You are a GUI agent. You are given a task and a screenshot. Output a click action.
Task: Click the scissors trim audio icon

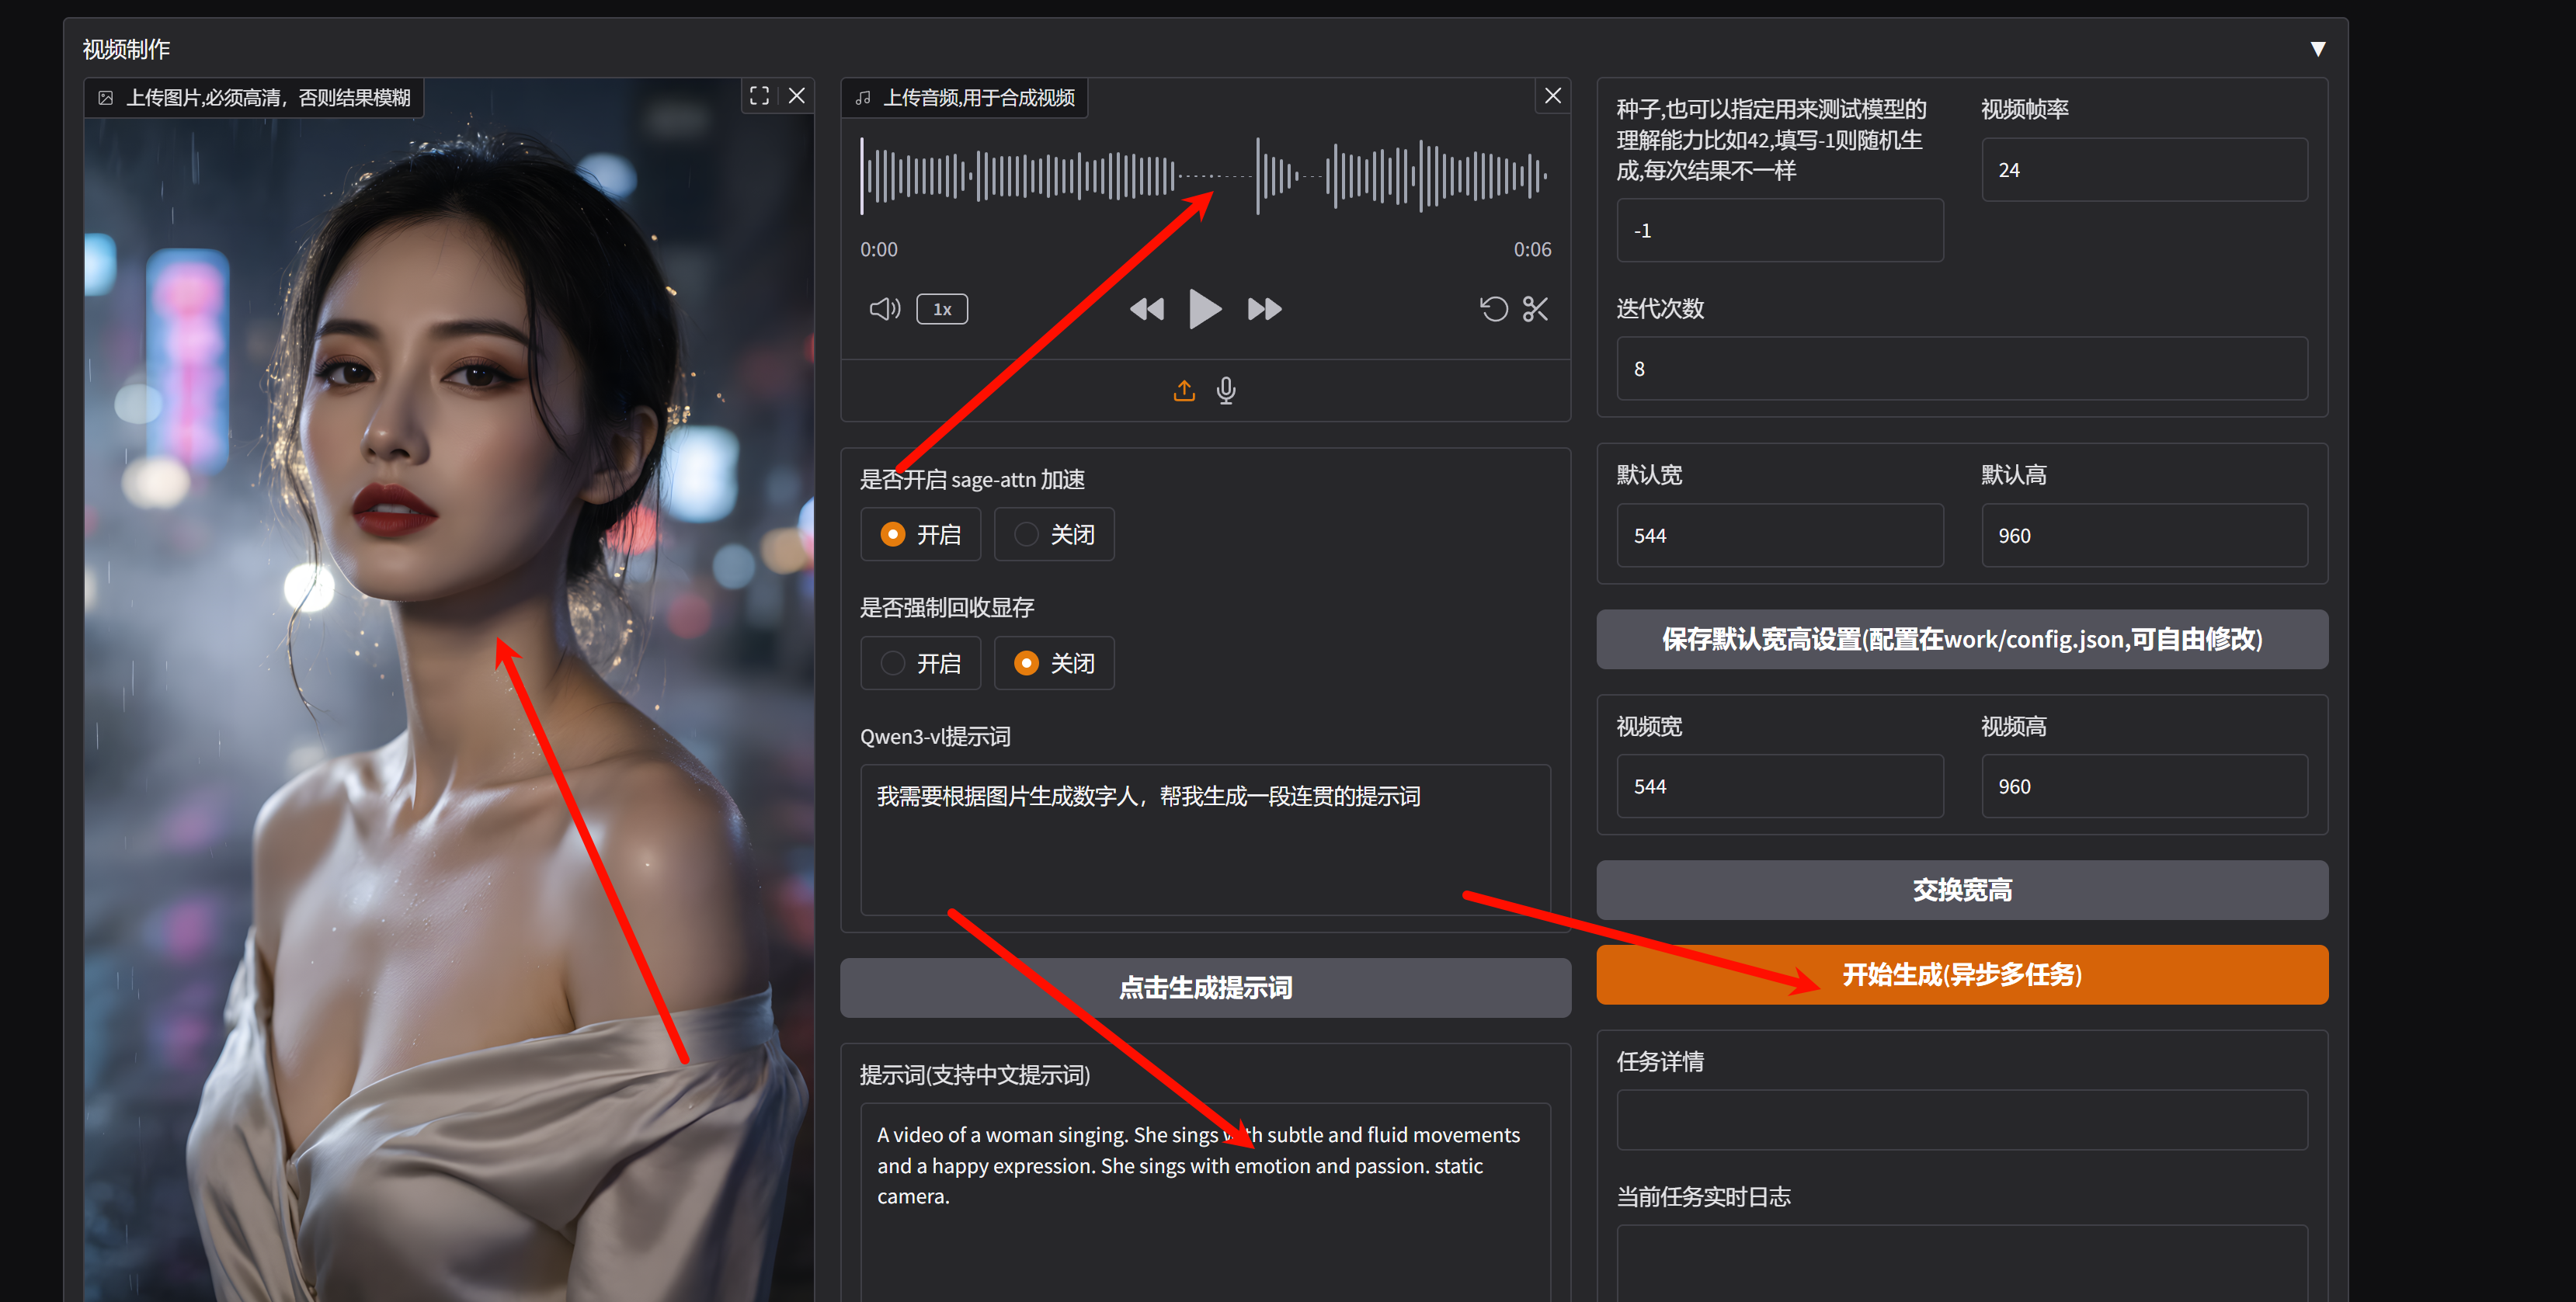tap(1535, 309)
